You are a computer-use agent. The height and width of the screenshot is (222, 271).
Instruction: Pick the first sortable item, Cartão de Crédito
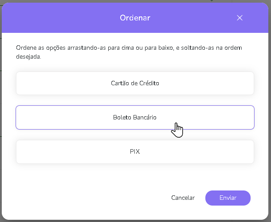pyautogui.click(x=67, y=83)
